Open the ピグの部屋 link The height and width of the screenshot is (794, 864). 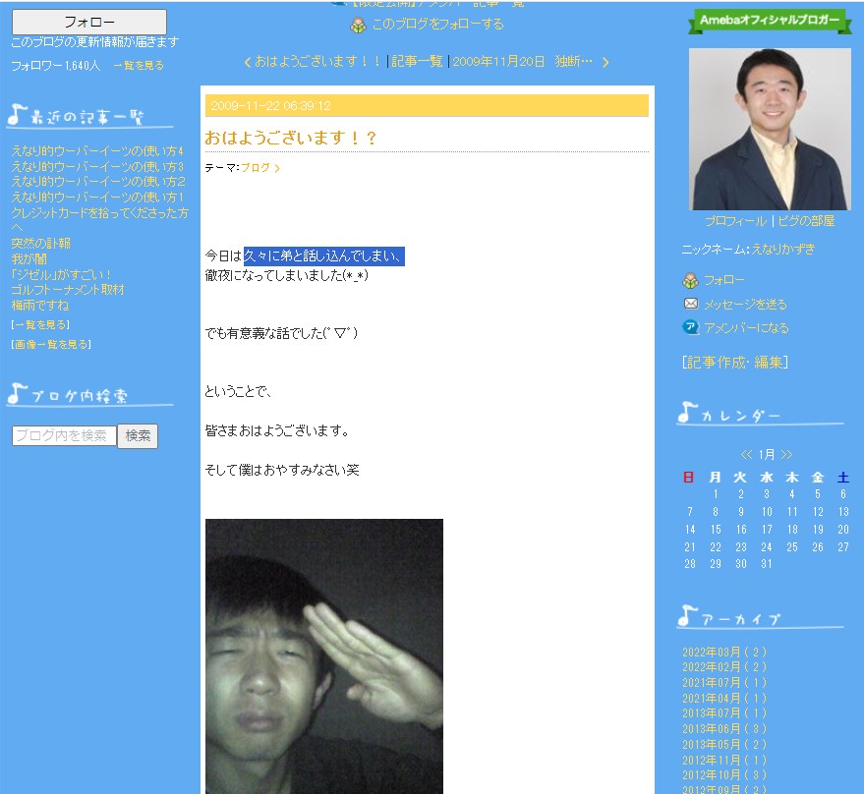pyautogui.click(x=806, y=221)
